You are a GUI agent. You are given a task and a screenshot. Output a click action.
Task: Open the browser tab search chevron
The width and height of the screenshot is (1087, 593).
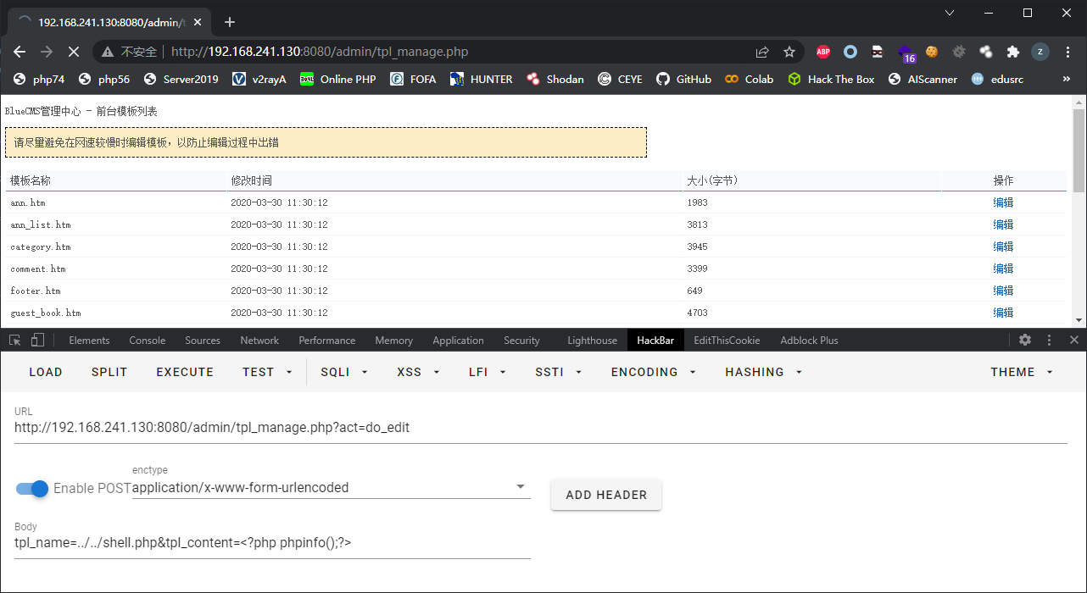click(949, 13)
